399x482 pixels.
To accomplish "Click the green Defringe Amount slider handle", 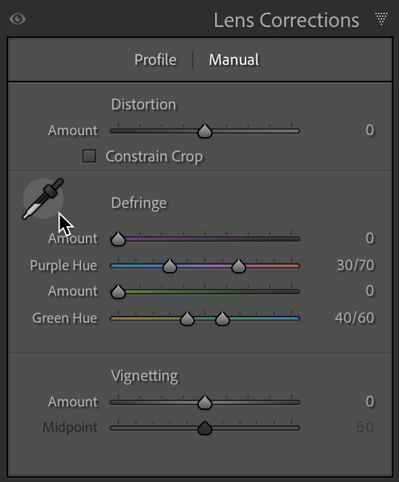I will tap(118, 292).
